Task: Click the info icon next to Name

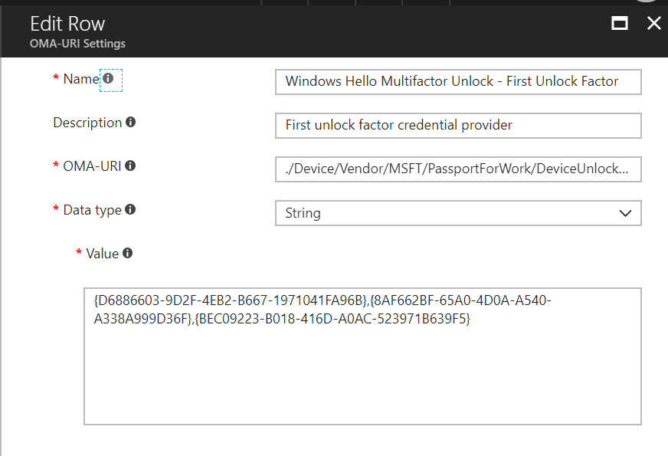Action: [x=108, y=78]
